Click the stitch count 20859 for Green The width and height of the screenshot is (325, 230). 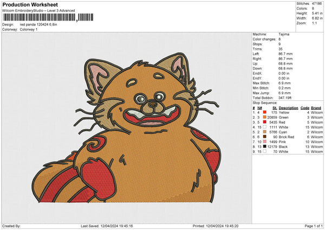[x=272, y=117]
